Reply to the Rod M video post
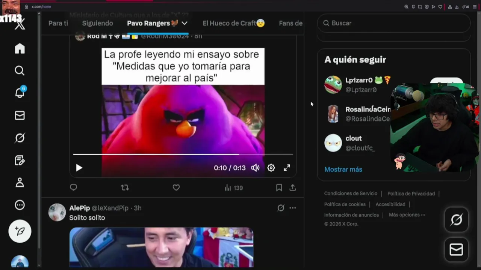The width and height of the screenshot is (481, 270). pos(74,187)
